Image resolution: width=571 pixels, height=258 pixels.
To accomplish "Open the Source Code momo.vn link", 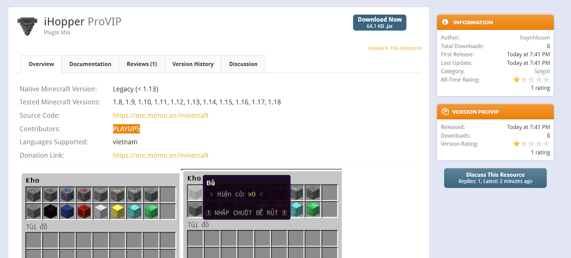I will 161,116.
